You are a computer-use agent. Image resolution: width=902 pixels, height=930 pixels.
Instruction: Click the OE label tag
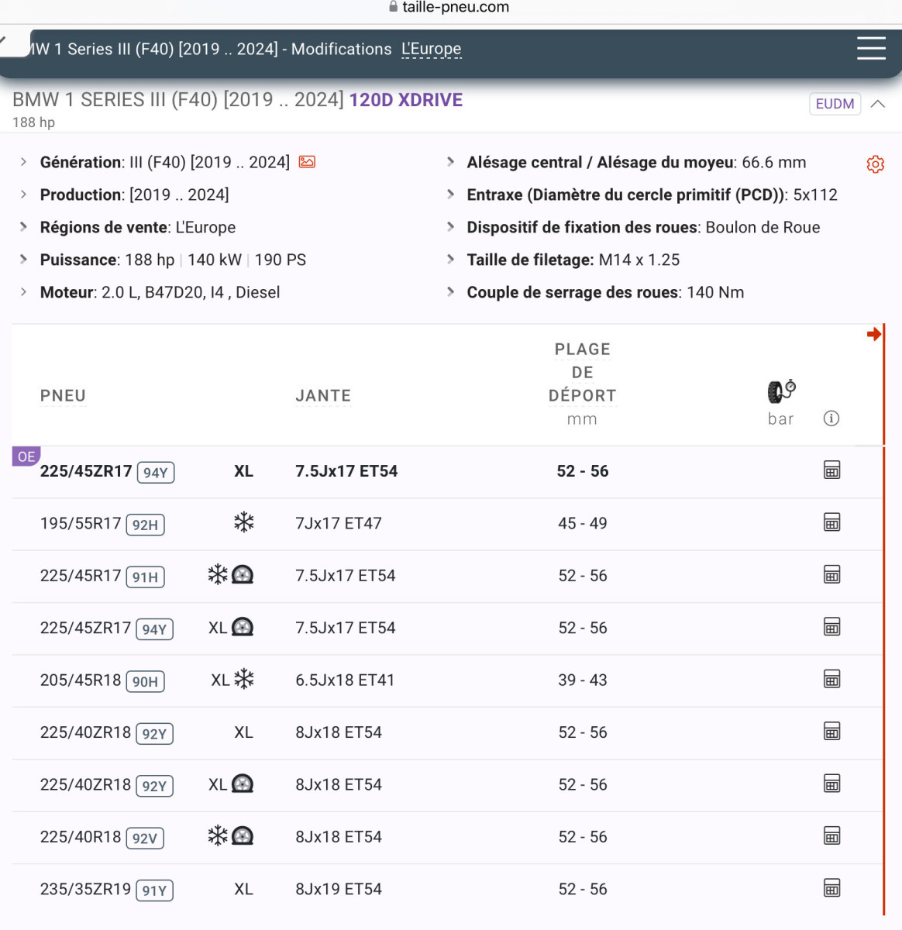tap(26, 456)
